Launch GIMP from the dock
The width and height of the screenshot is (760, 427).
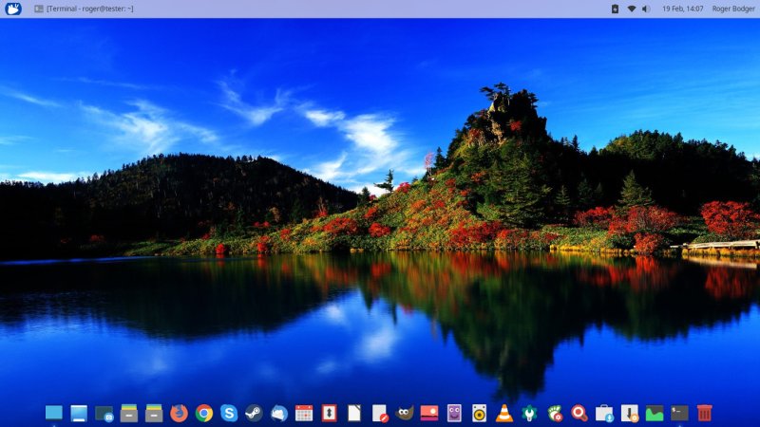[x=405, y=414]
